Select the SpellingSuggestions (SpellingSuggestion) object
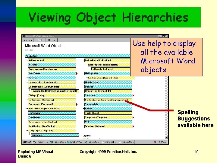The image size is (217, 163). [x=108, y=100]
